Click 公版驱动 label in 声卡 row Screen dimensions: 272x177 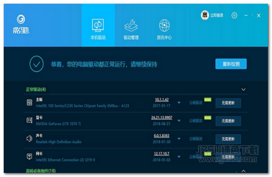[x=196, y=139]
